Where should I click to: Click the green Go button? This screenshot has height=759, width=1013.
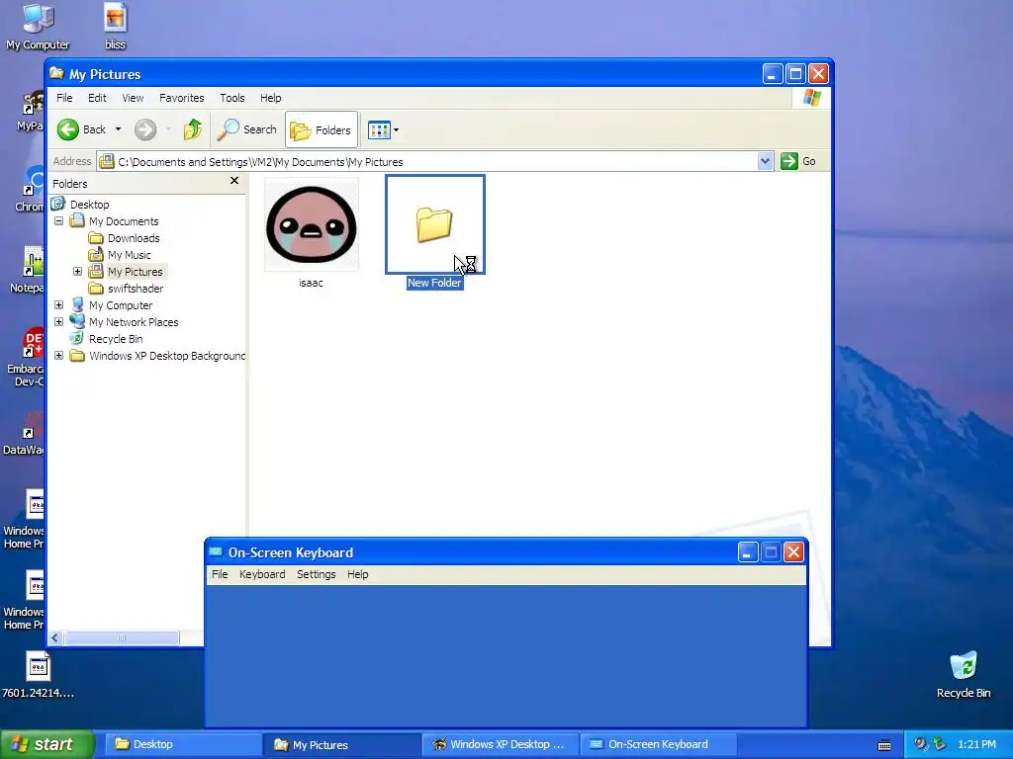tap(798, 161)
